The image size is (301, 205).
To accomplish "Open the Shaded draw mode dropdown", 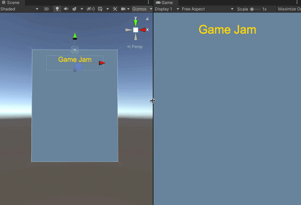I will (19, 9).
